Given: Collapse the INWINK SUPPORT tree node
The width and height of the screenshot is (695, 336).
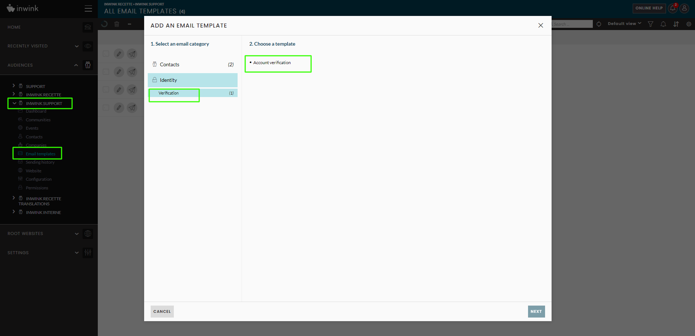Looking at the screenshot, I should coord(14,103).
